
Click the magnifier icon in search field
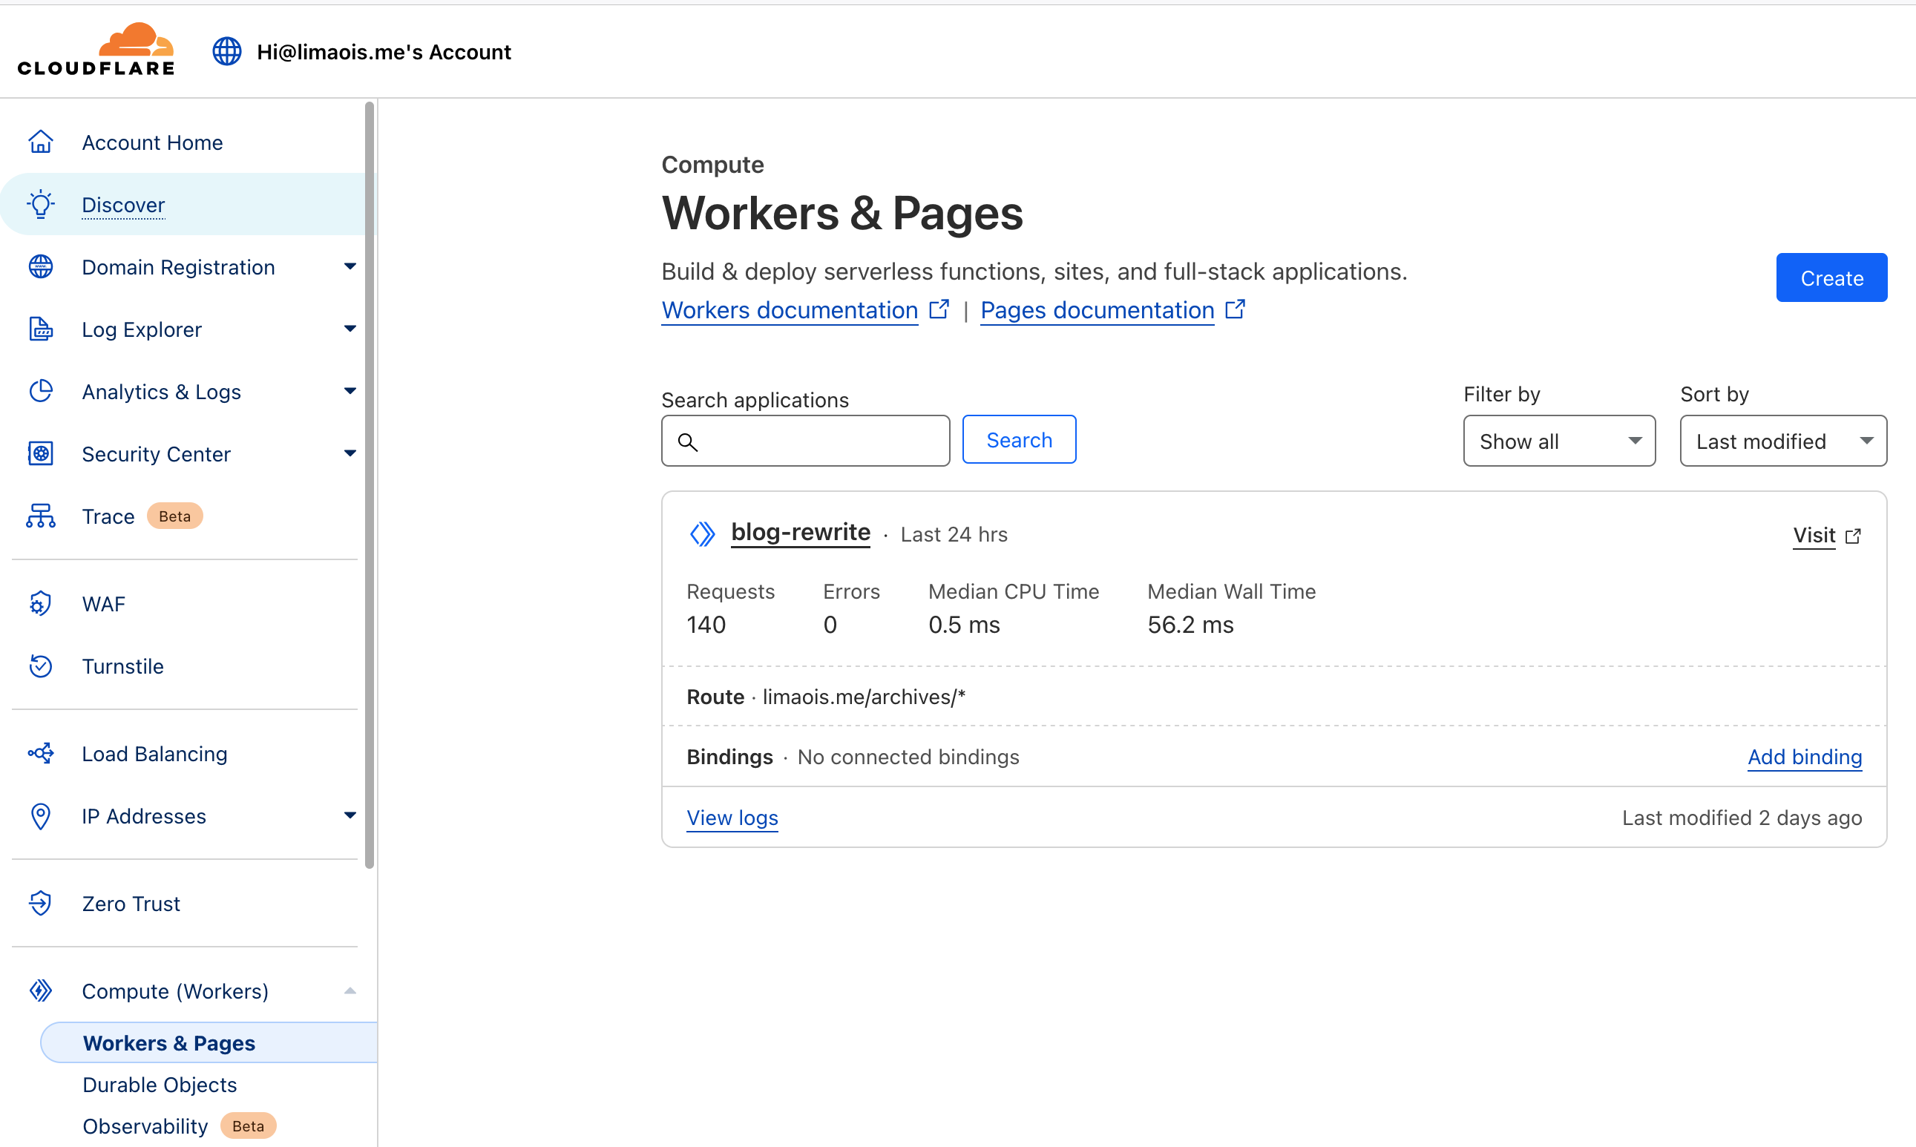[687, 441]
